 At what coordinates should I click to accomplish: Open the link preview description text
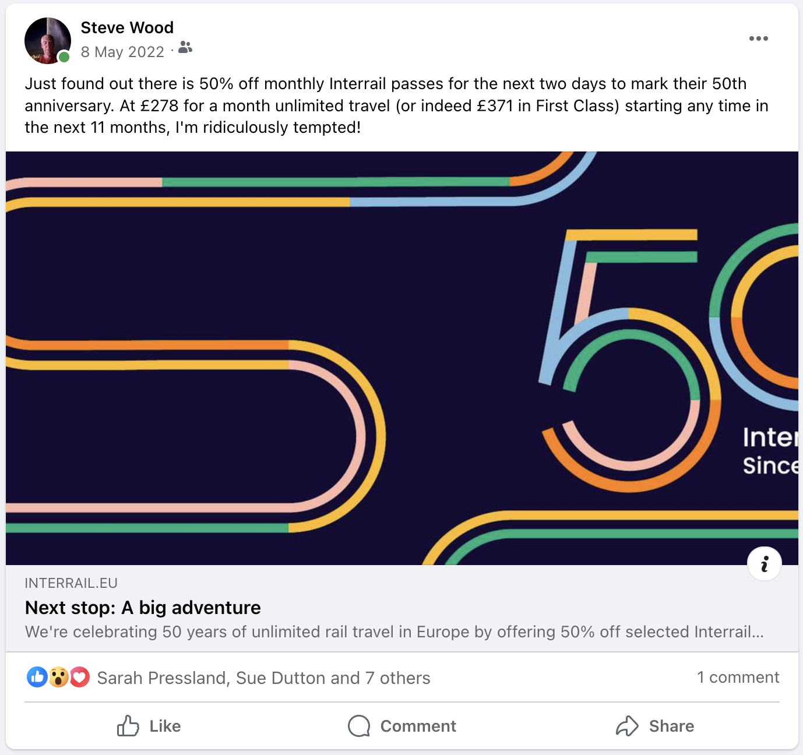tap(394, 632)
